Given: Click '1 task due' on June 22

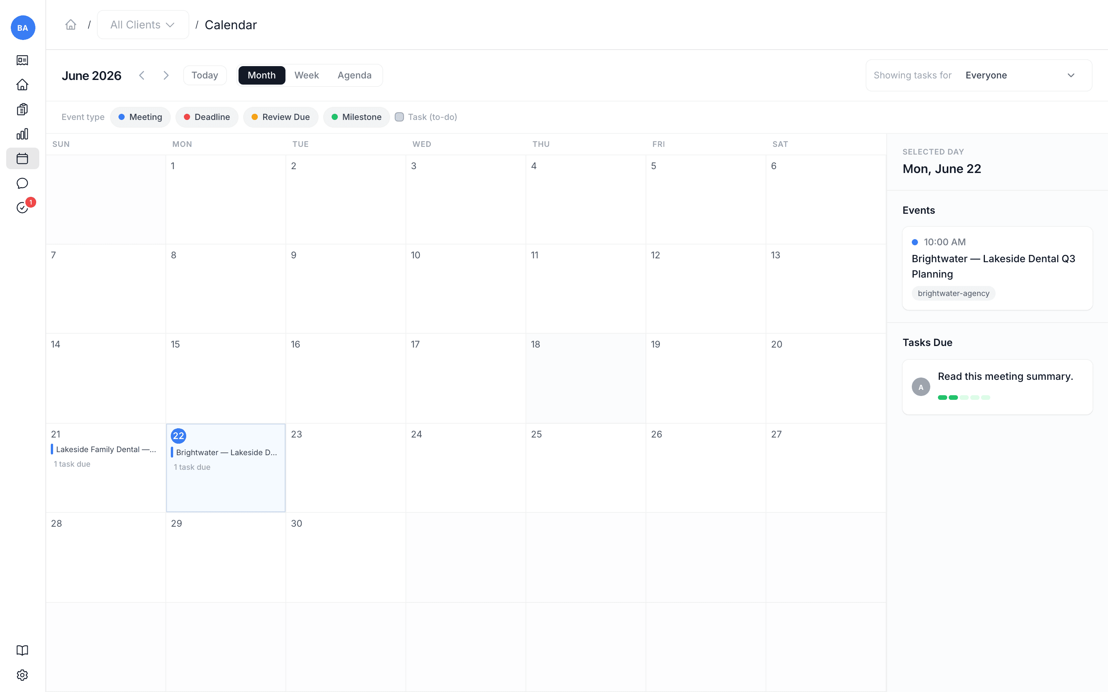Looking at the screenshot, I should coord(192,467).
